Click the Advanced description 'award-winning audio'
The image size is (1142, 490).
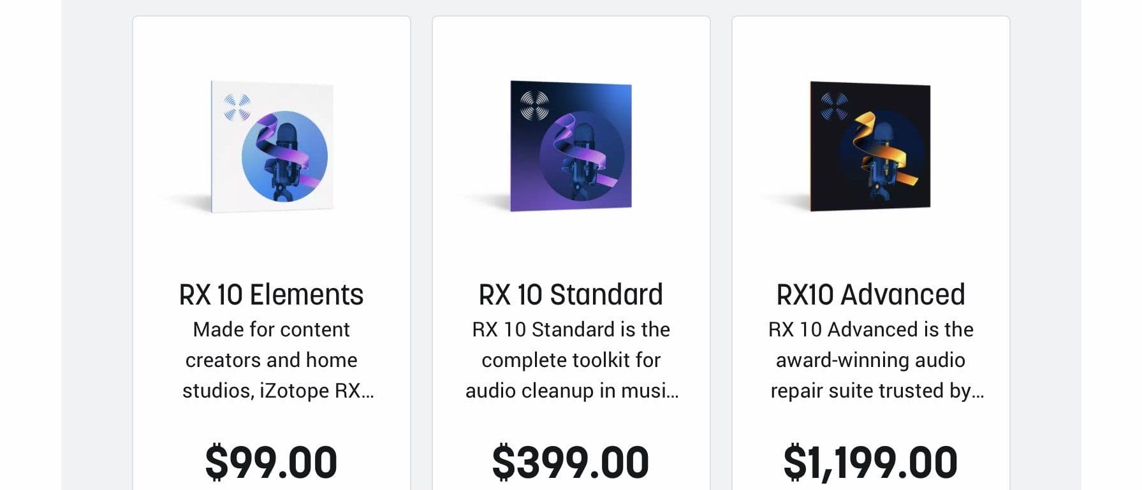pyautogui.click(x=870, y=360)
